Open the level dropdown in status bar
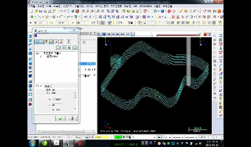 (x=154, y=137)
